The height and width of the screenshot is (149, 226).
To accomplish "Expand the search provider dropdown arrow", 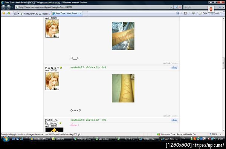I will pos(223,7).
